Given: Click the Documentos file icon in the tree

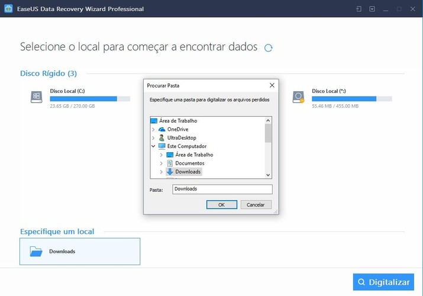Looking at the screenshot, I should [170, 163].
